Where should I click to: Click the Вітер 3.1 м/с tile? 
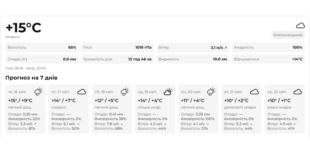pos(193,47)
